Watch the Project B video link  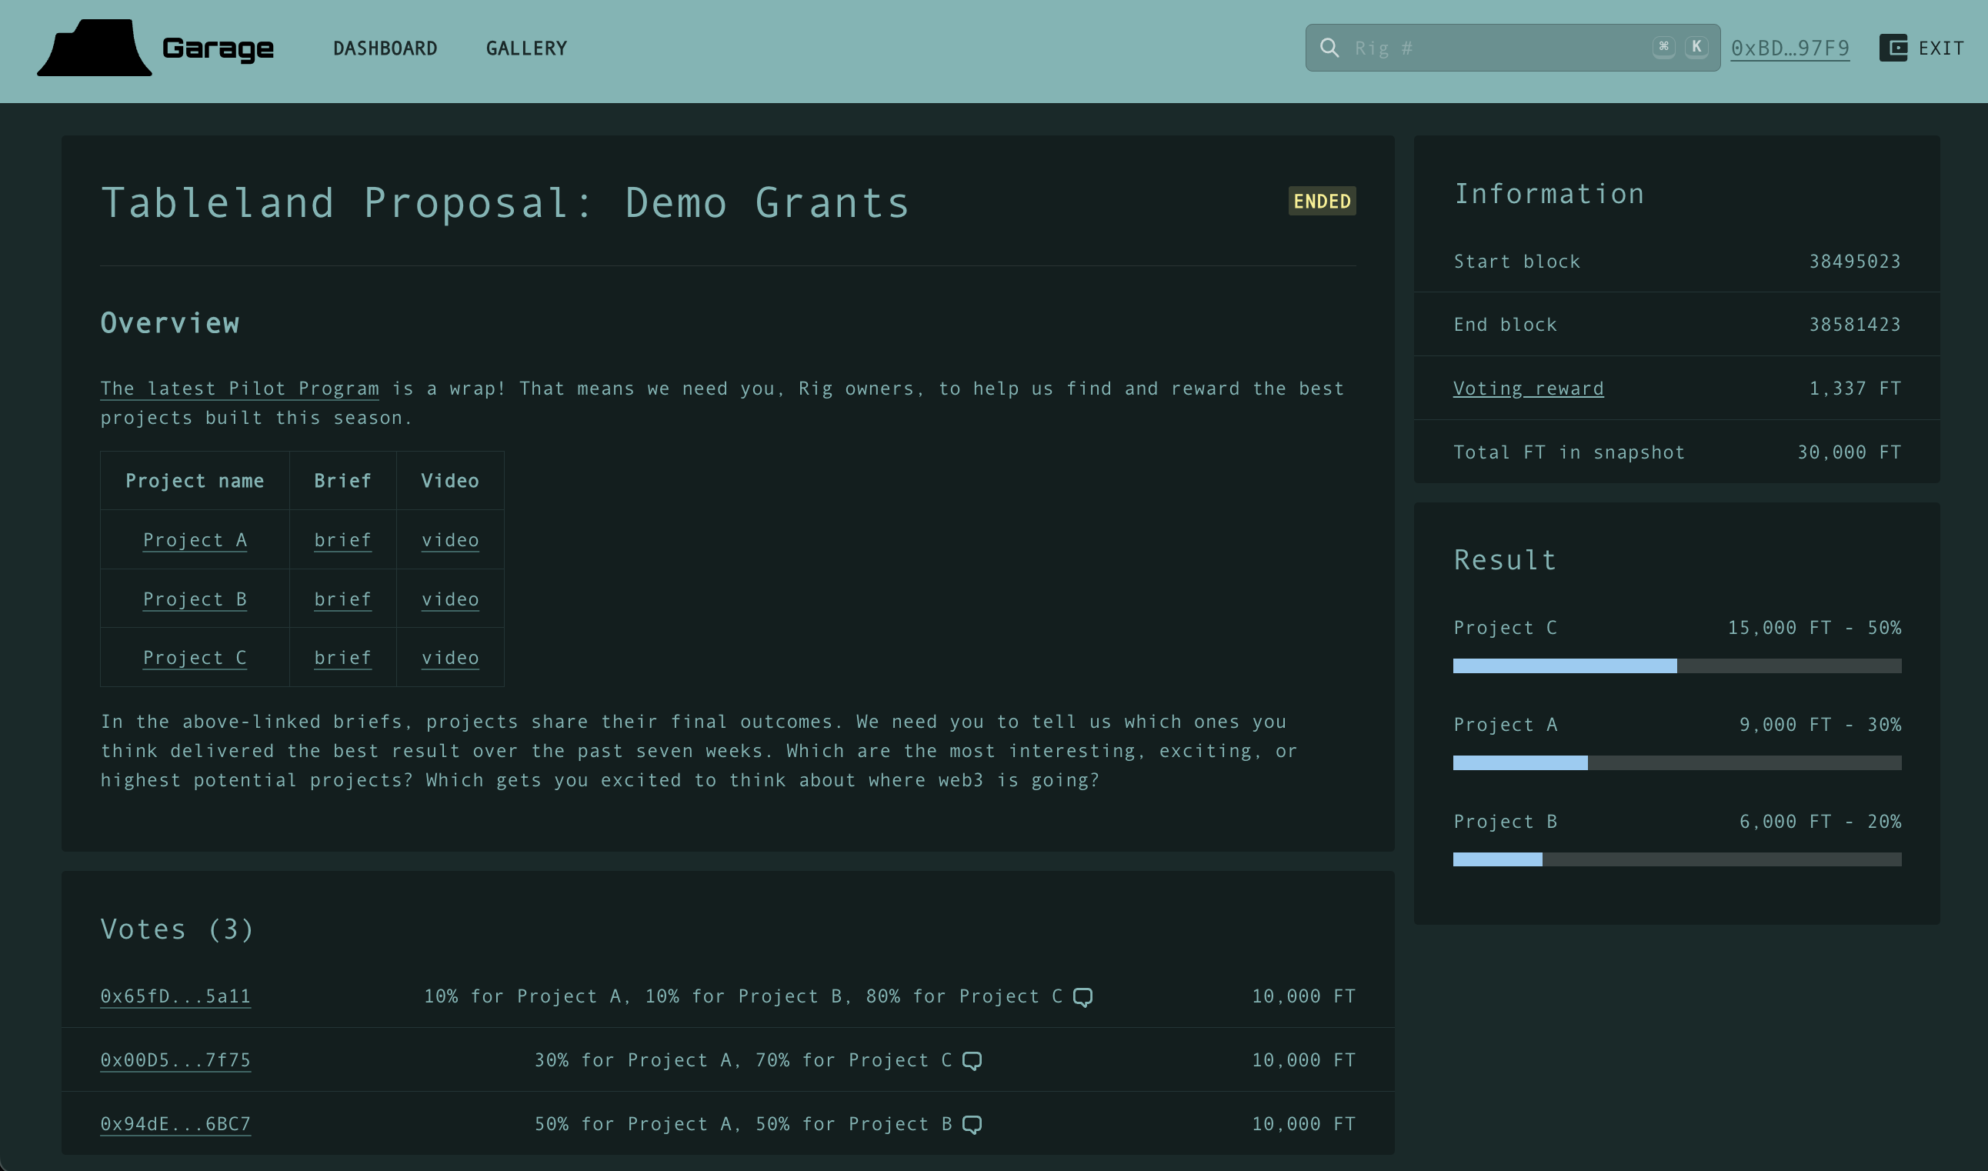449,599
